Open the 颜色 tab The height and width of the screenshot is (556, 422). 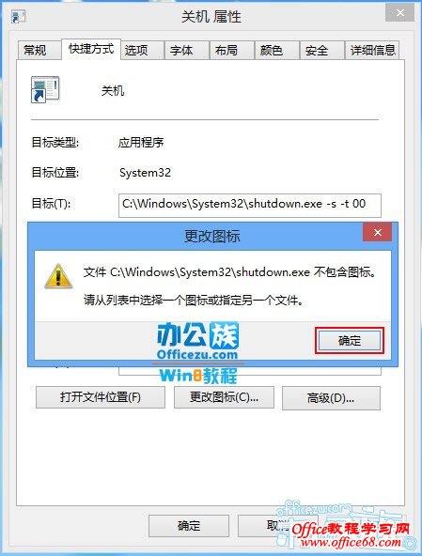[x=272, y=50]
